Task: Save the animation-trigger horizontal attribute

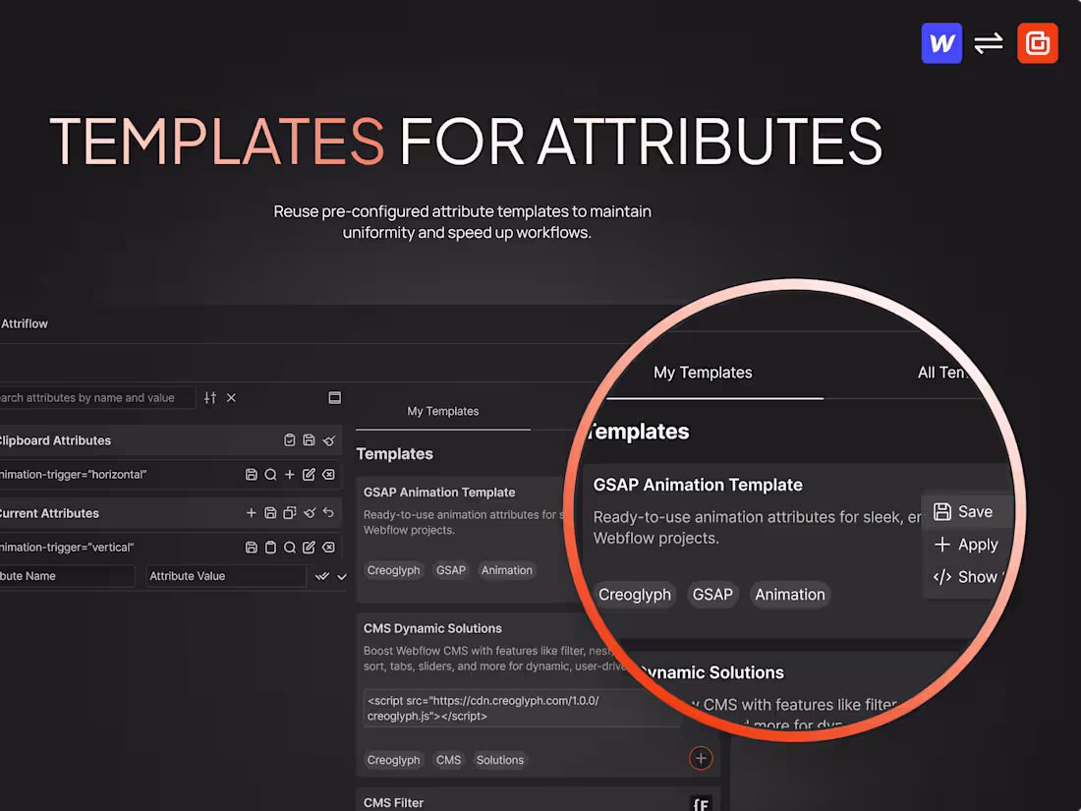Action: pos(251,475)
